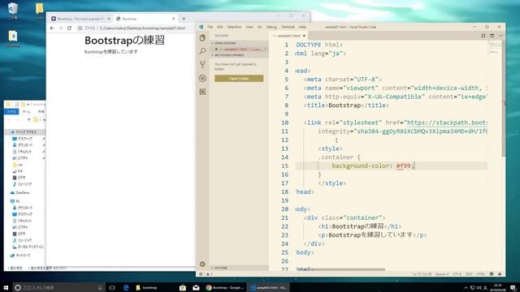
Task: Select the local disk C item in File Explorer
Action: [28, 247]
